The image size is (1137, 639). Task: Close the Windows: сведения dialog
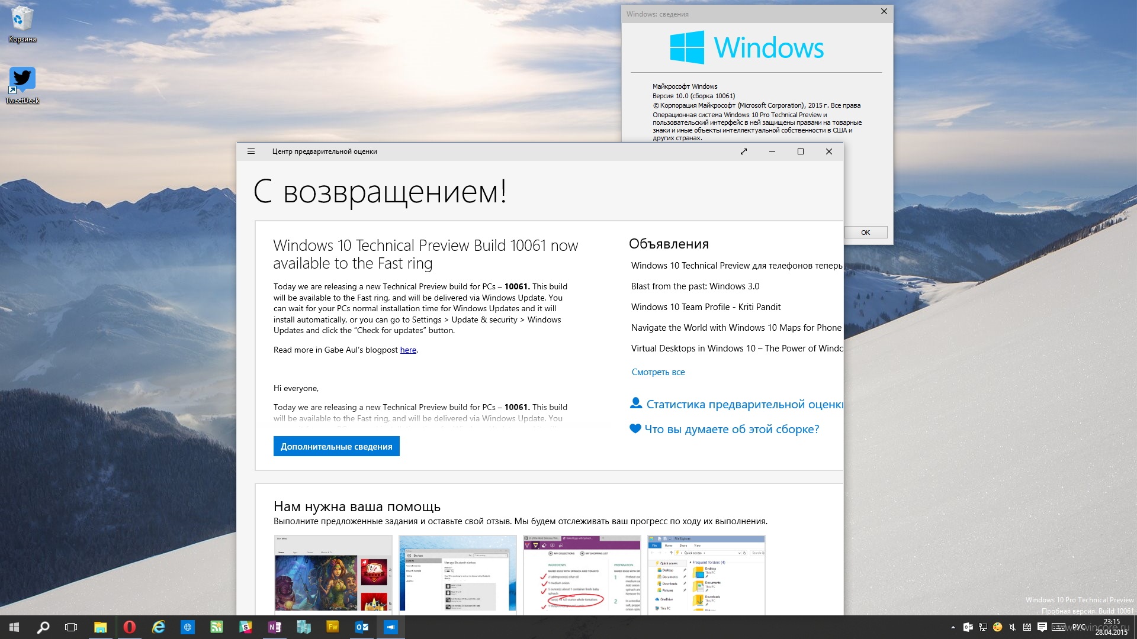pyautogui.click(x=884, y=11)
